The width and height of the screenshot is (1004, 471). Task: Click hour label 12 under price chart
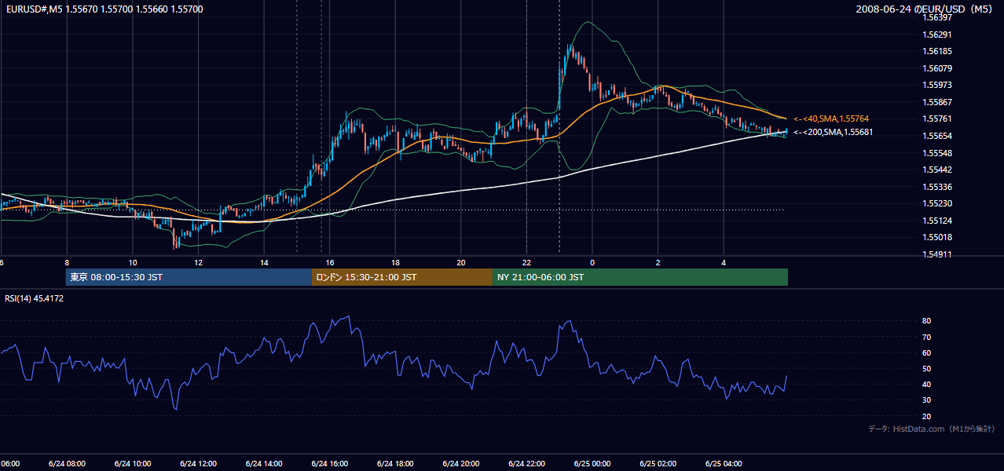click(199, 262)
